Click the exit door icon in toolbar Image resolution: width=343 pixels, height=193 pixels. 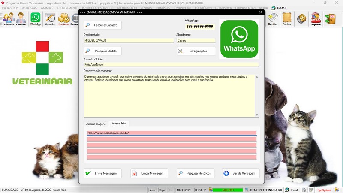pyautogui.click(x=331, y=18)
